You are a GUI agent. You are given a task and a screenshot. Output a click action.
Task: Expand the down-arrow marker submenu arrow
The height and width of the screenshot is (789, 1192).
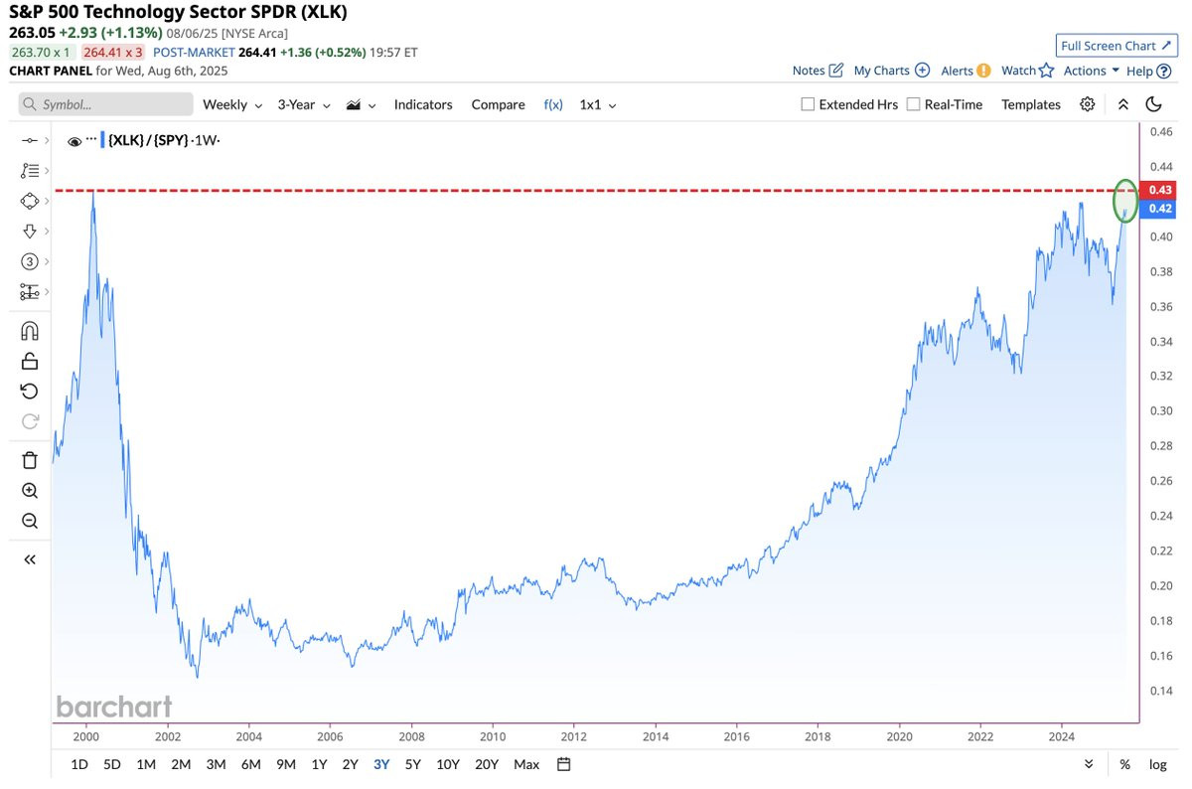tap(47, 231)
